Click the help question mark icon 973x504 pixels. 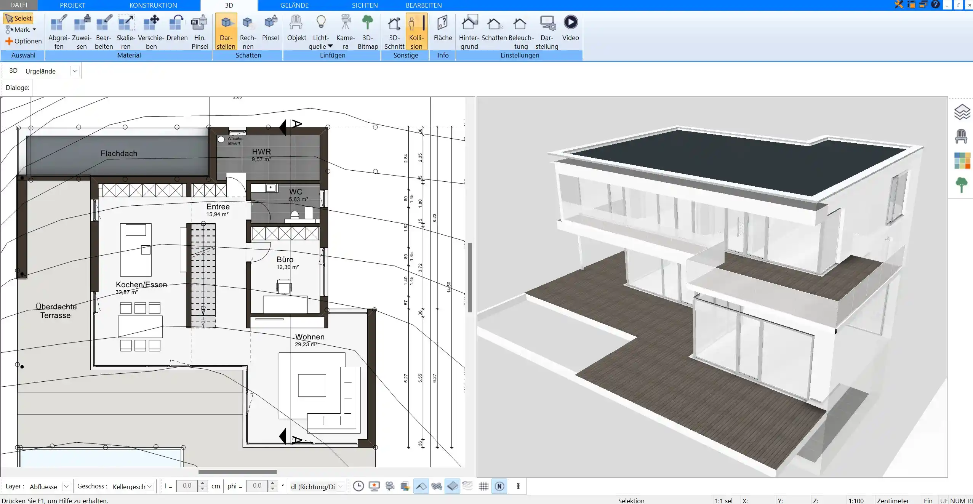(x=935, y=5)
